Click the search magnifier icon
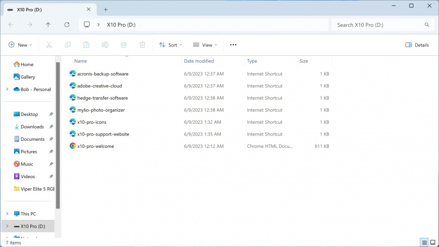 coord(427,25)
